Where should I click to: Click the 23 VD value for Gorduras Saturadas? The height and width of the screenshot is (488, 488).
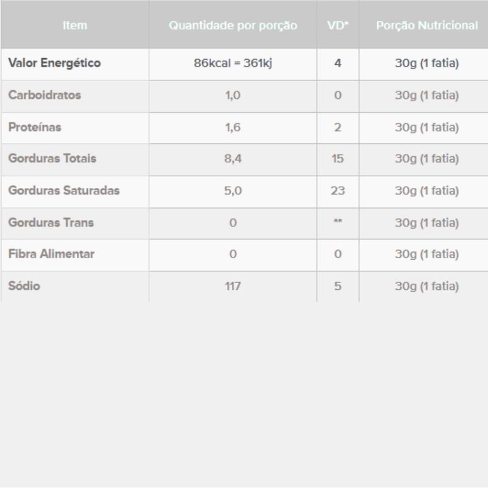338,191
